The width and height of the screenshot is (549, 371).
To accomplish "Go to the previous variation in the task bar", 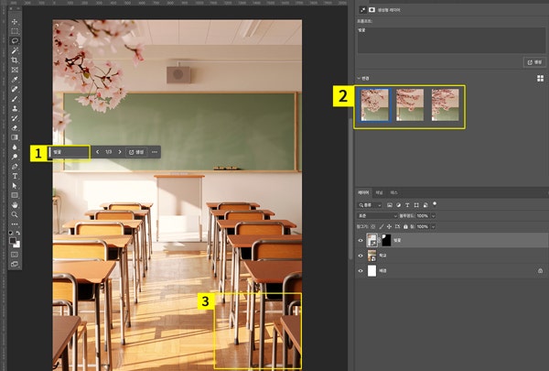I will point(98,152).
